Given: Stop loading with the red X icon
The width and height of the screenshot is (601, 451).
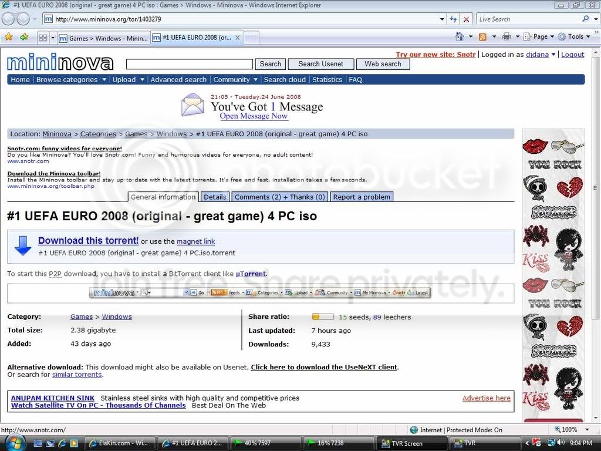Looking at the screenshot, I should tap(466, 19).
